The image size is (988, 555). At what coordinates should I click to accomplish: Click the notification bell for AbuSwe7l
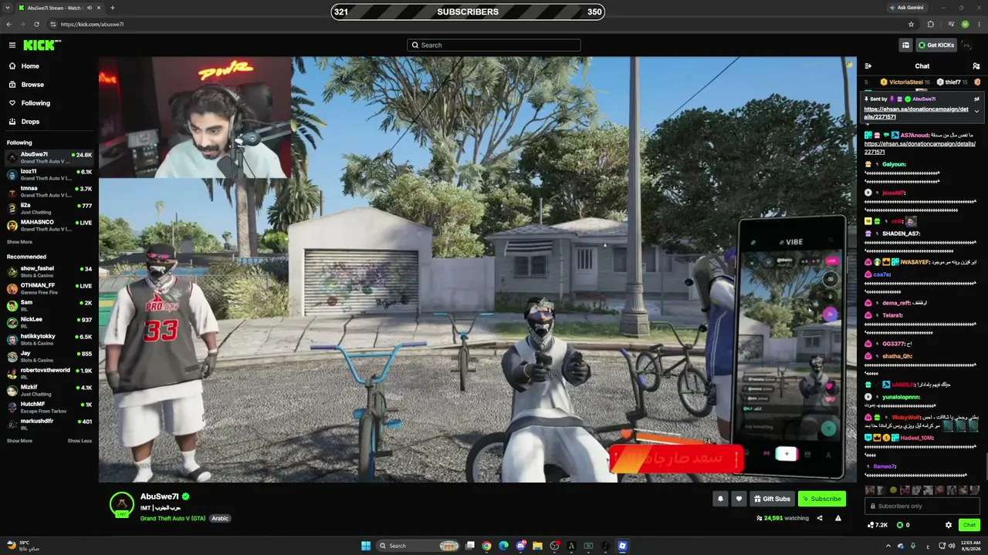pos(721,499)
